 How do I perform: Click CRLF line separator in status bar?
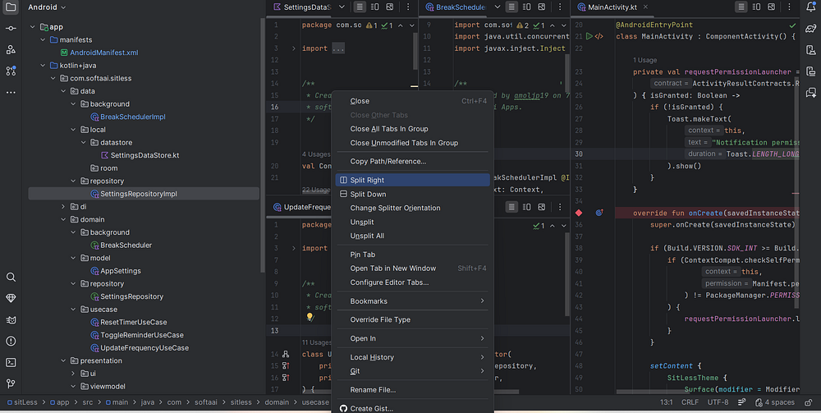pos(690,402)
